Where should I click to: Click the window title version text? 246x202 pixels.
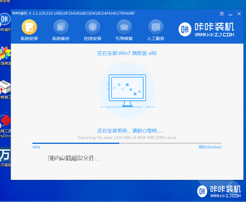[x=74, y=13]
